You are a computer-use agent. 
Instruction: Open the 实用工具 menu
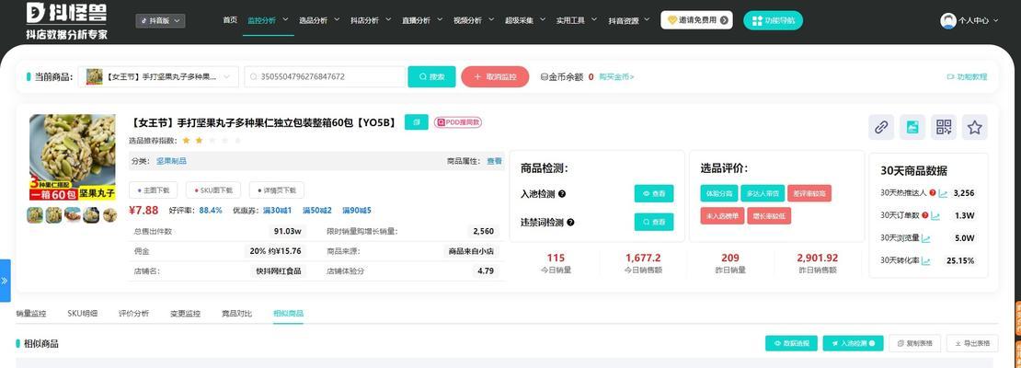577,20
